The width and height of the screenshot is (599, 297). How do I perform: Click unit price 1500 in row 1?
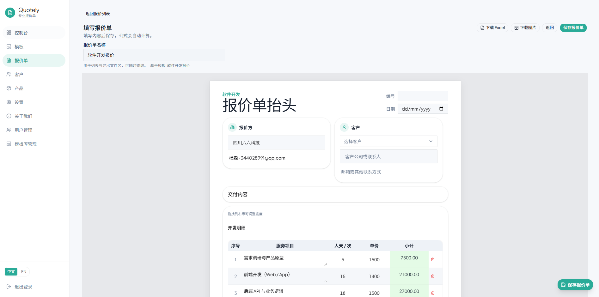coord(374,260)
